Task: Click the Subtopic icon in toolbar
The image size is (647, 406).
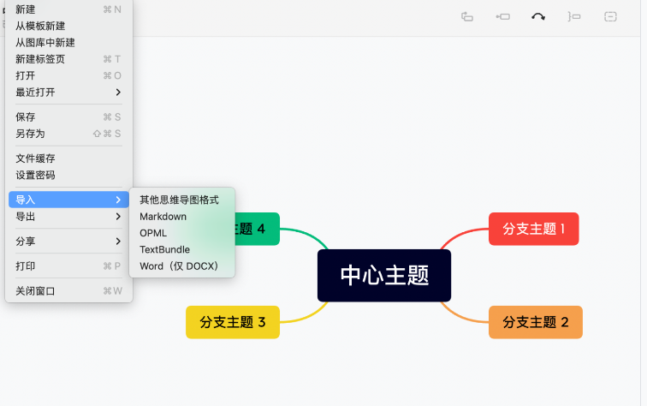Action: [x=503, y=16]
